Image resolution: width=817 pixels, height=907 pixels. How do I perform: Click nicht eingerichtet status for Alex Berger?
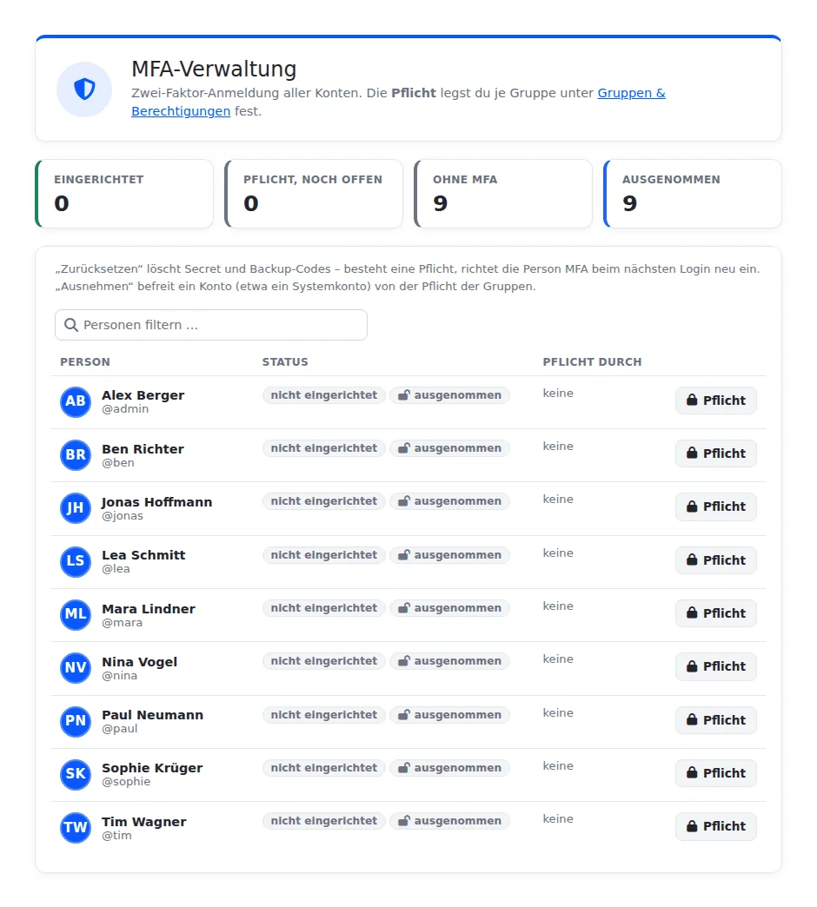pyautogui.click(x=324, y=395)
